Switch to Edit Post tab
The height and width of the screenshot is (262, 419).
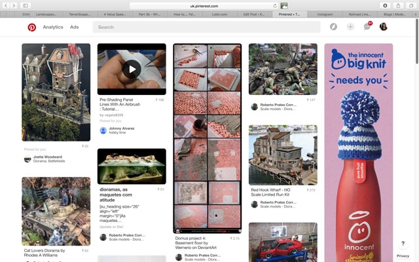click(x=255, y=14)
